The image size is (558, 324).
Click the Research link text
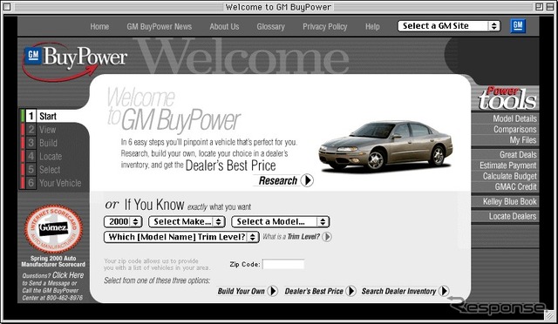[x=277, y=180]
